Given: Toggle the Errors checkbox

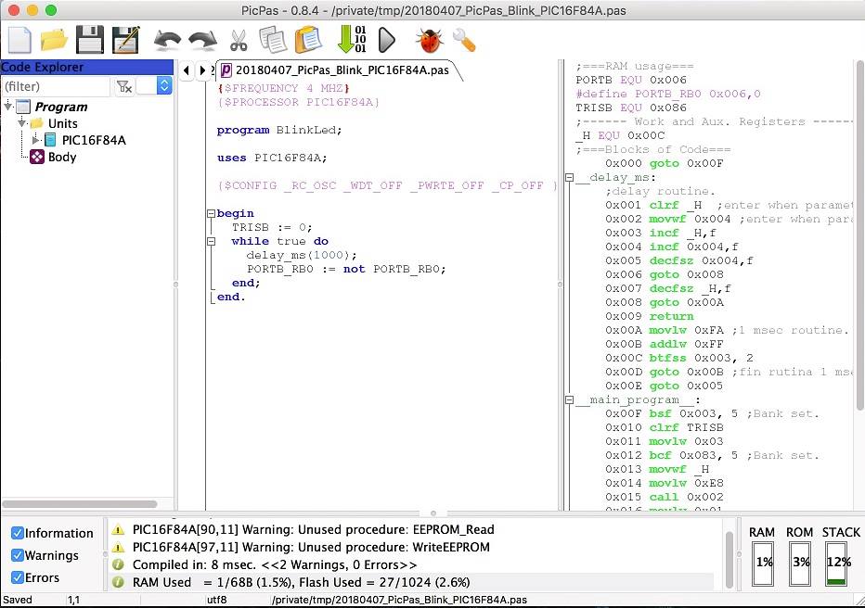Looking at the screenshot, I should [17, 577].
